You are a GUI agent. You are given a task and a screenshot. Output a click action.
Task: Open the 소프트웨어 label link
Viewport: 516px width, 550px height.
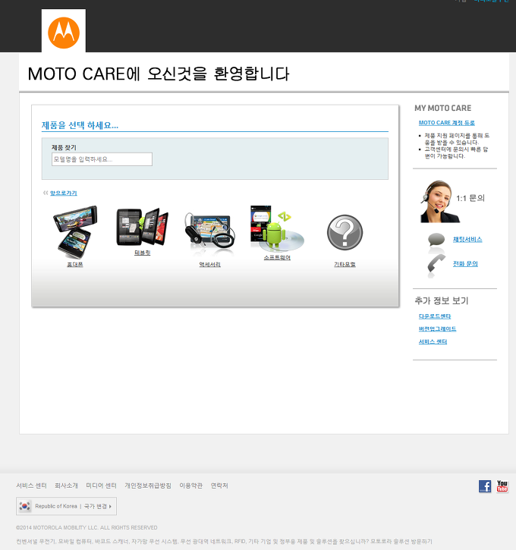[x=277, y=257]
